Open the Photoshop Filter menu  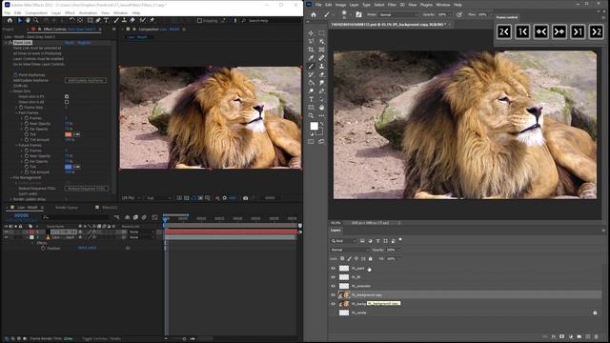[x=392, y=5]
